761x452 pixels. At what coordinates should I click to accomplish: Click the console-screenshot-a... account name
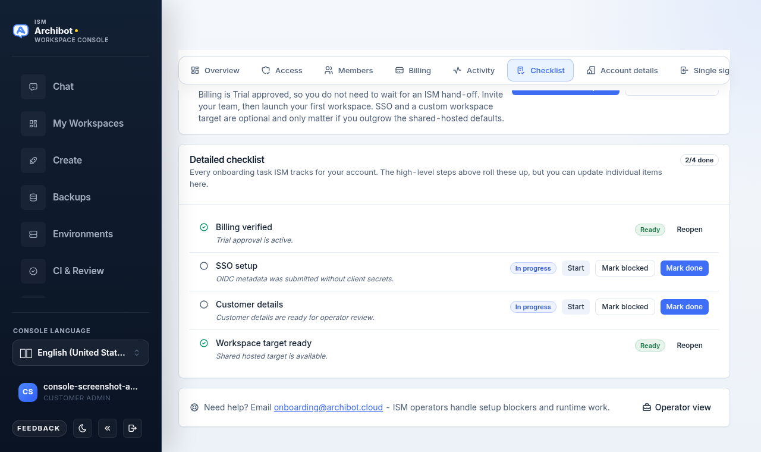(90, 387)
